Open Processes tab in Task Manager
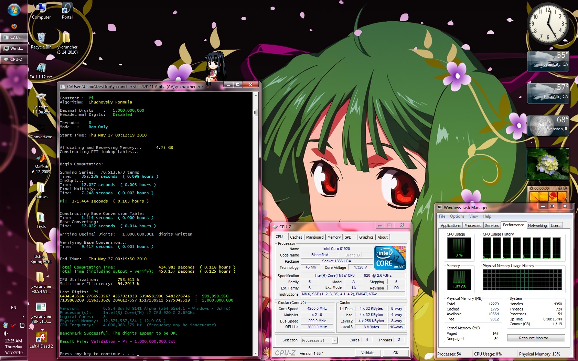The height and width of the screenshot is (361, 578). click(x=473, y=226)
